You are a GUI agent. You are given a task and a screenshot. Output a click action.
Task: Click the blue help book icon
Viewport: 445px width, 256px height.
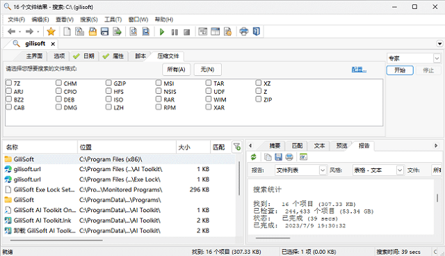point(257,31)
